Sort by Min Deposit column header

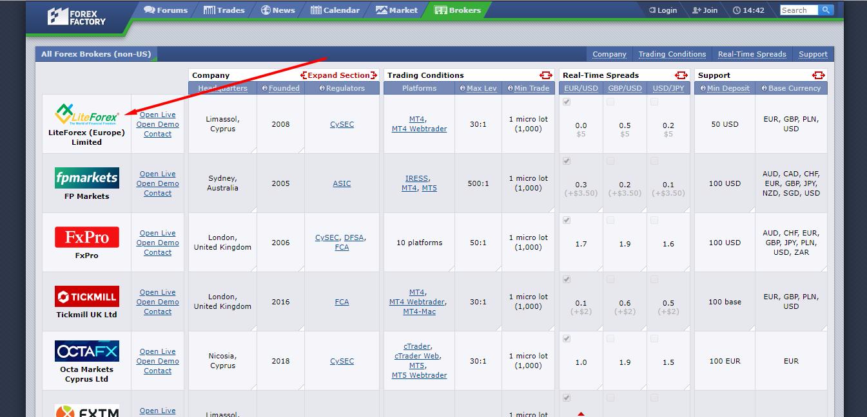[728, 88]
